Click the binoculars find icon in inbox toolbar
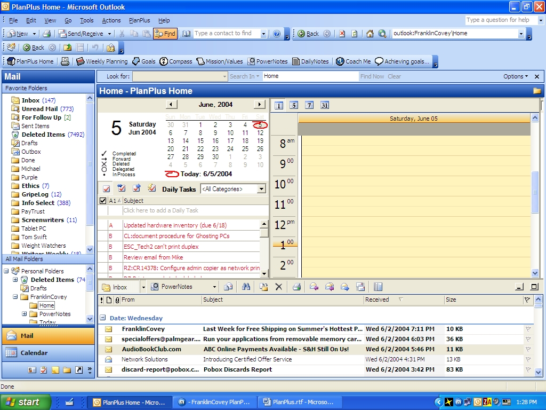The width and height of the screenshot is (546, 410). coord(246,287)
